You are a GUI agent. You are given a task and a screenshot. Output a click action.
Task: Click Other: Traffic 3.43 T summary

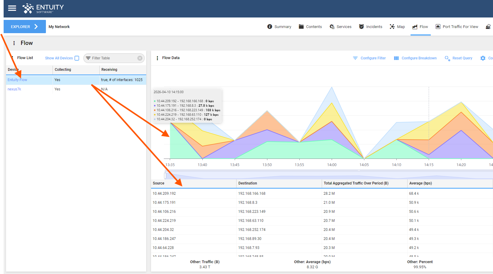coord(205,264)
